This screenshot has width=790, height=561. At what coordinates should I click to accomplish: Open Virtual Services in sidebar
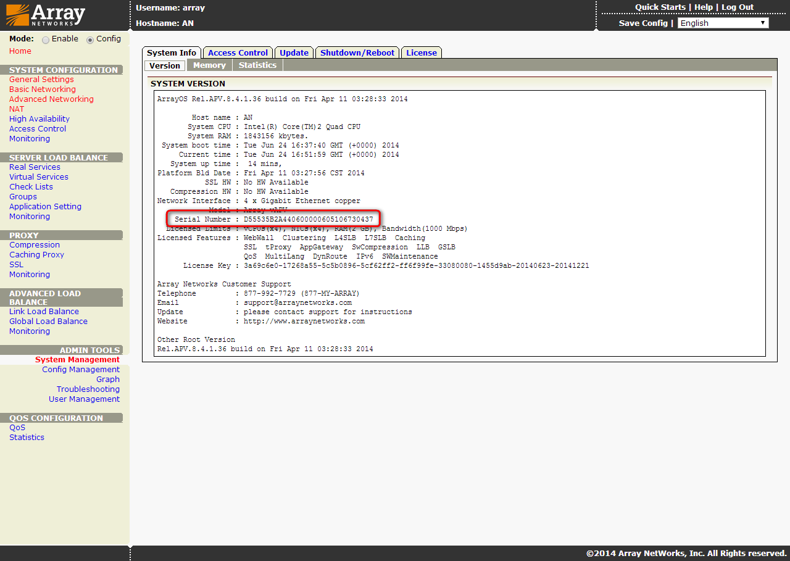coord(39,177)
